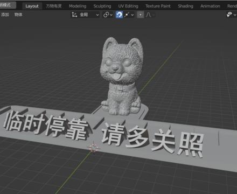Open the 添加 menu
This screenshot has width=237, height=194.
pos(5,15)
